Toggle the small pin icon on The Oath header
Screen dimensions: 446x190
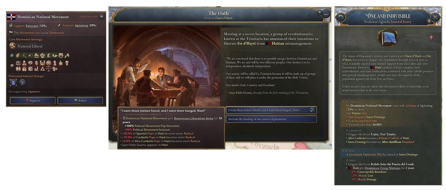pyautogui.click(x=319, y=12)
